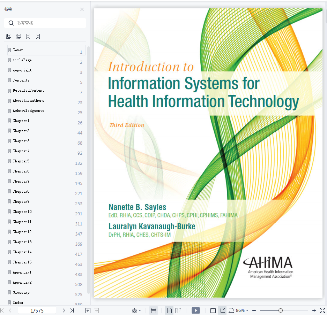Start slideshow play button

(196, 310)
